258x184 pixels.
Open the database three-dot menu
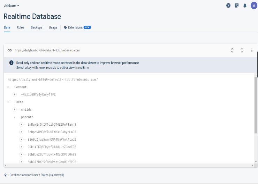click(252, 50)
